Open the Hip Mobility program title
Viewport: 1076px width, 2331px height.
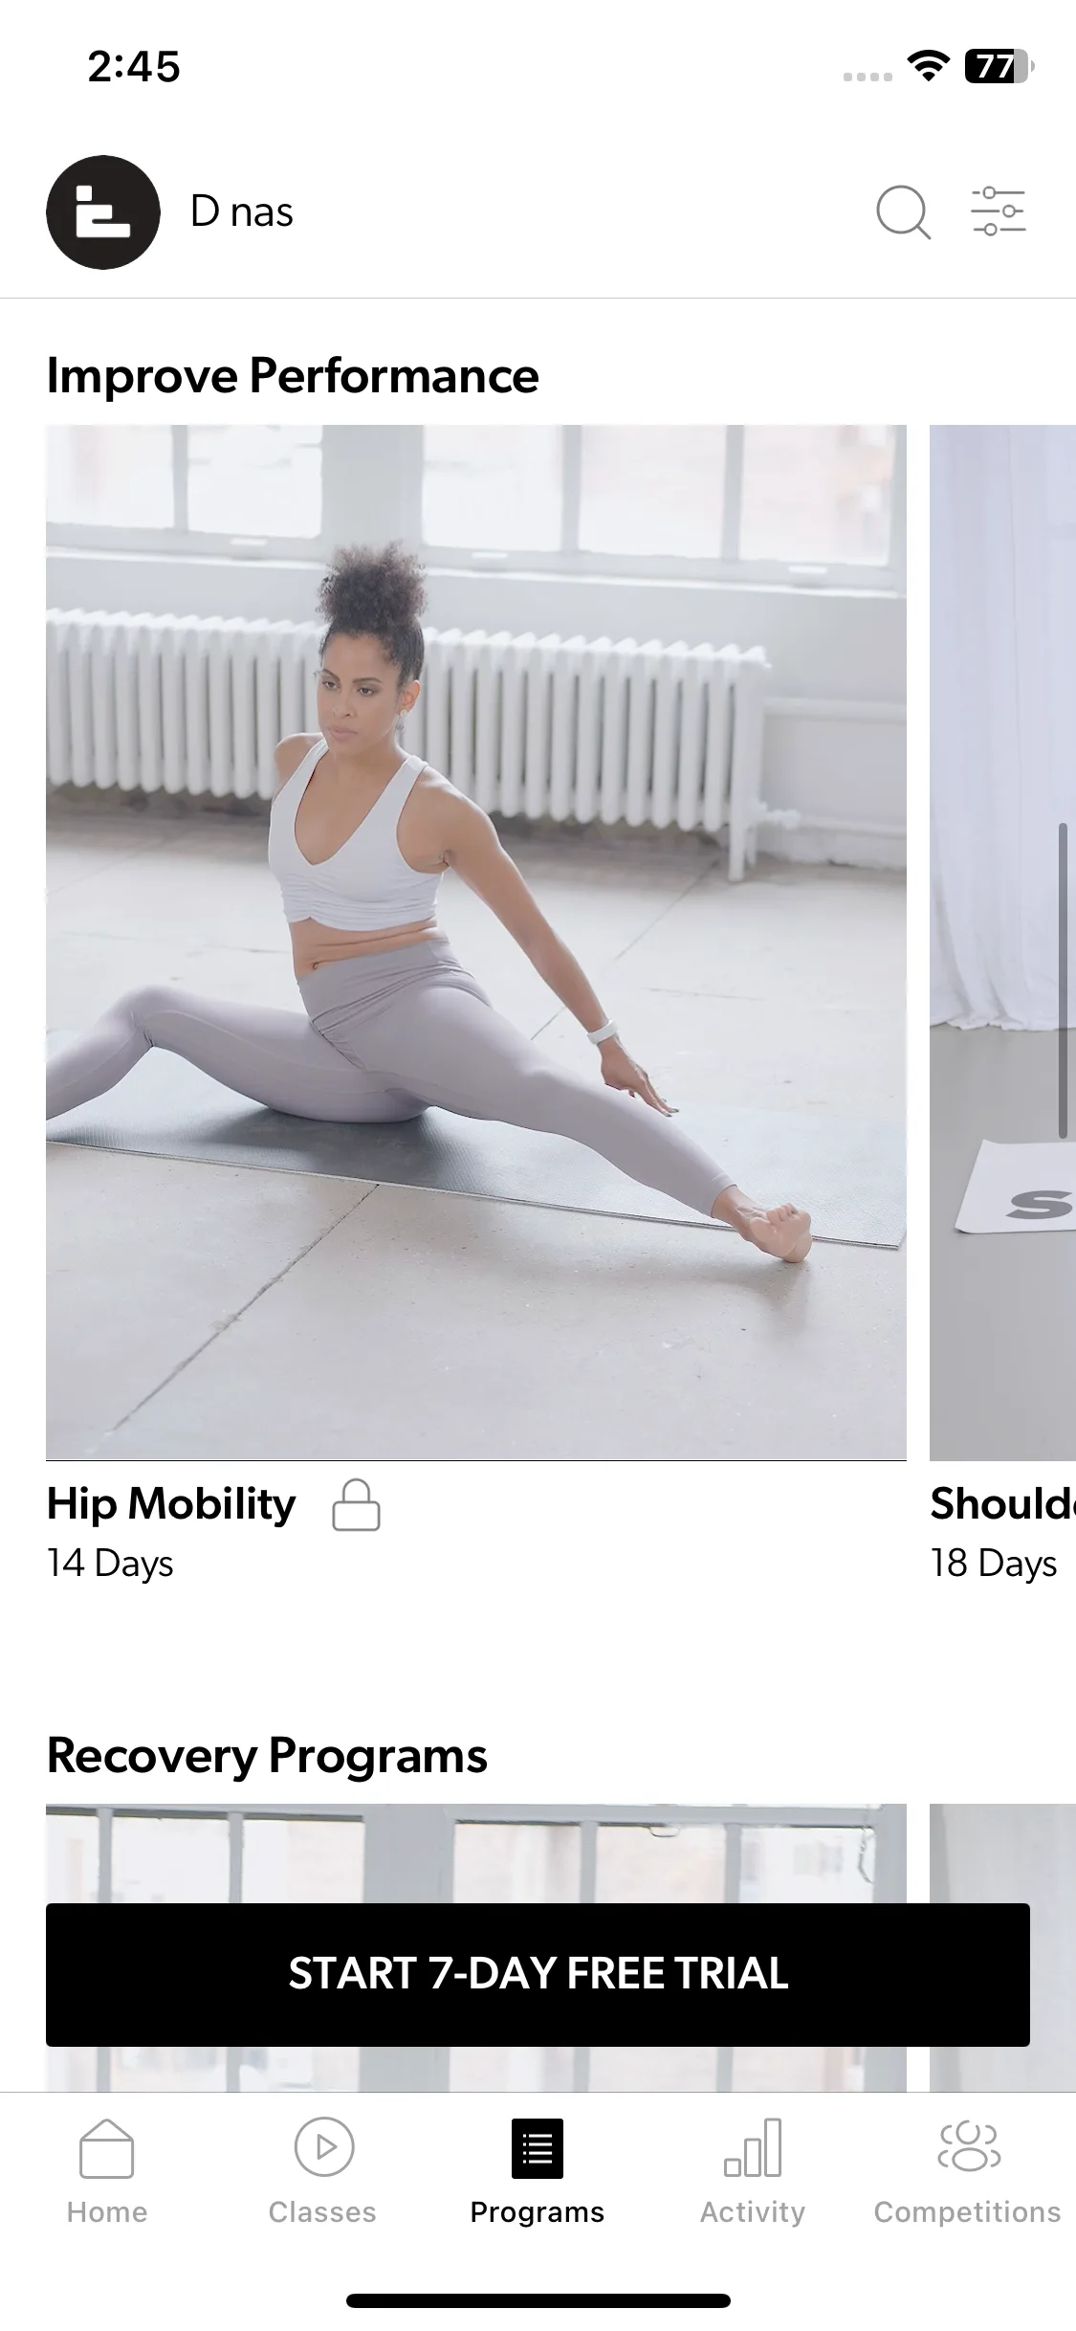coord(171,1503)
